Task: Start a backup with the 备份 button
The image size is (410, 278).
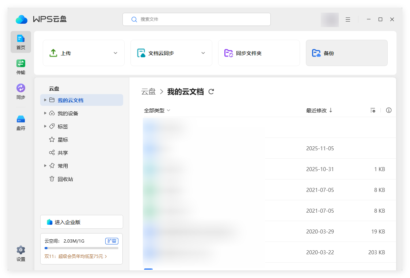Action: click(346, 53)
